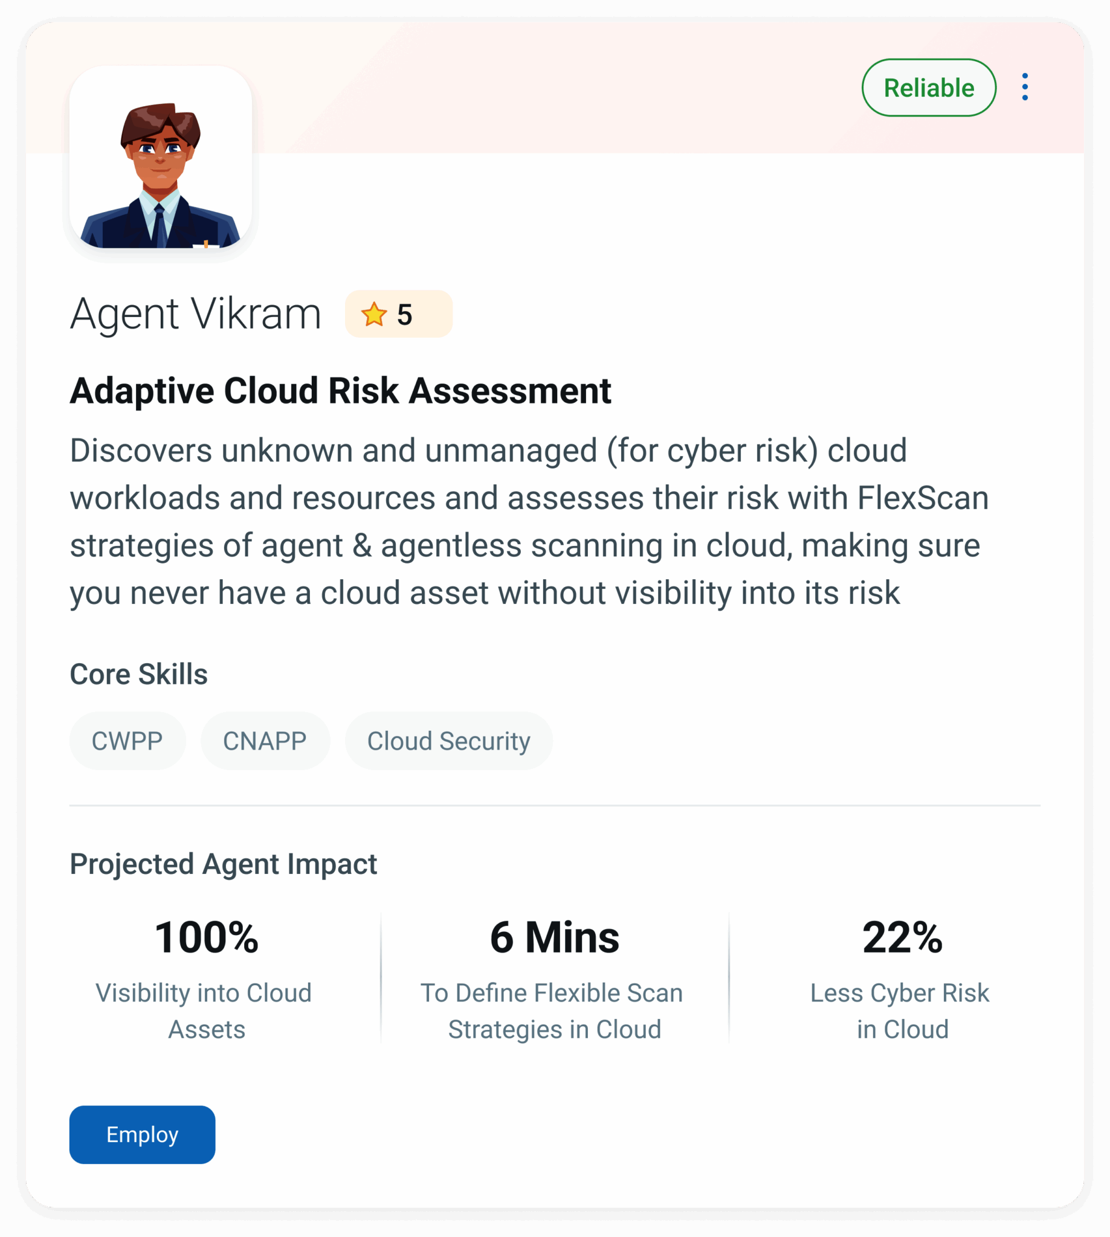The image size is (1110, 1237).
Task: Select the rating score number 5
Action: tap(404, 315)
